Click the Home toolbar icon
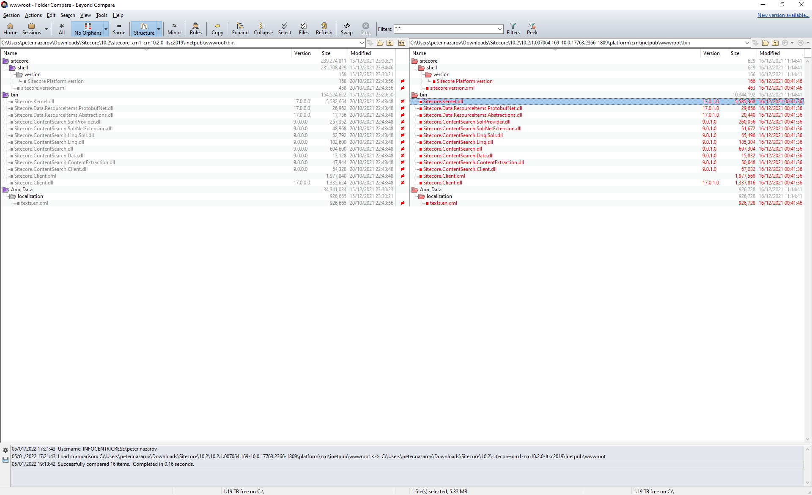The height and width of the screenshot is (495, 812). (x=10, y=28)
